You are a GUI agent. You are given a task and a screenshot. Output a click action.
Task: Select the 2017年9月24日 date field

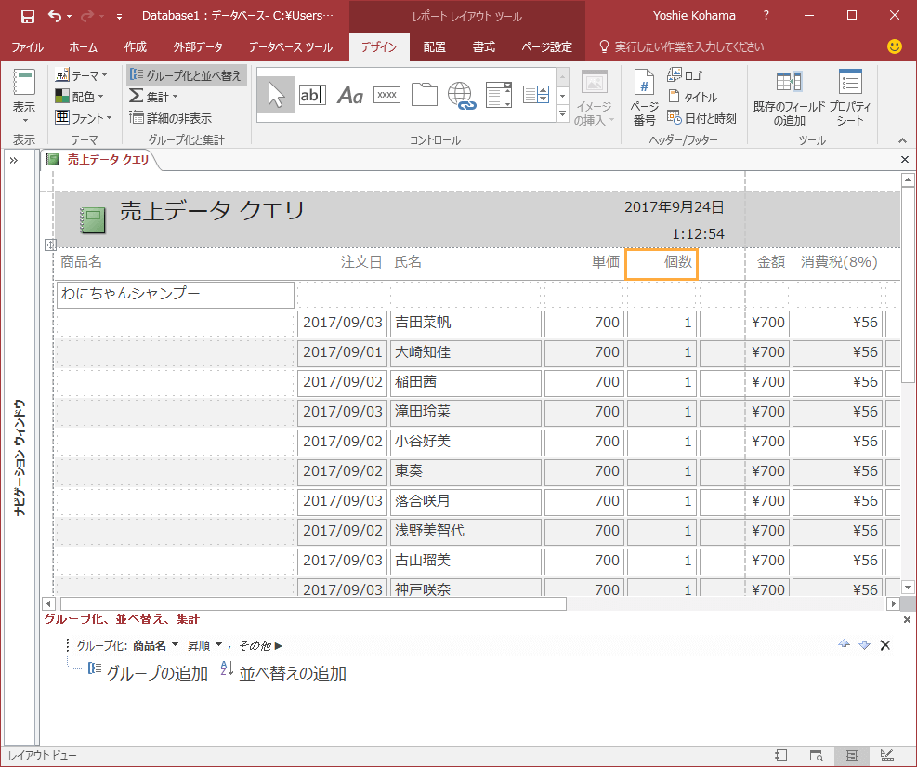pyautogui.click(x=674, y=207)
